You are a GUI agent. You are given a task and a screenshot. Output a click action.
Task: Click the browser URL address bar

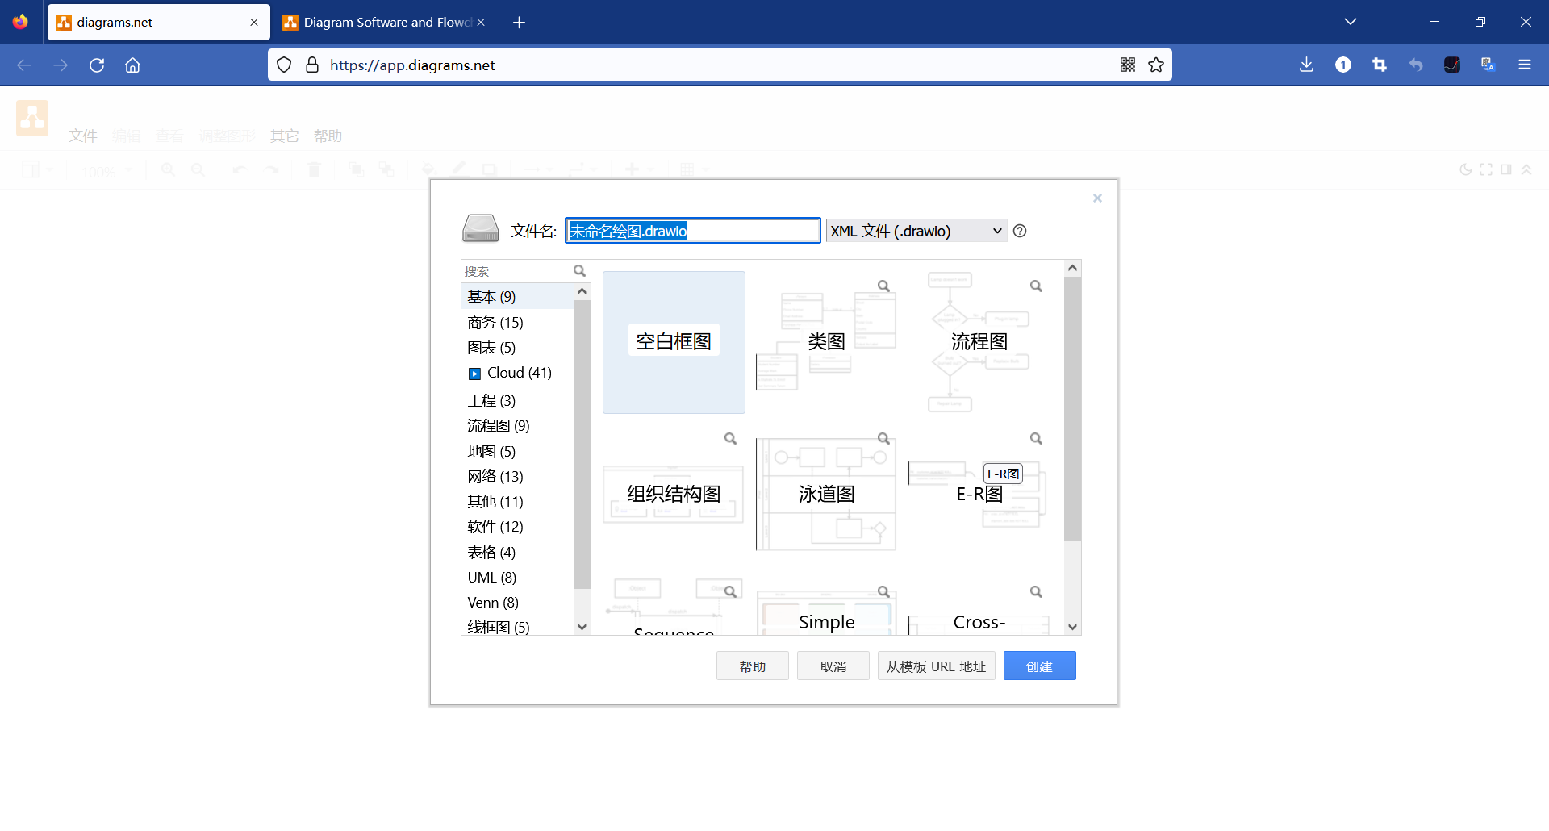(718, 65)
